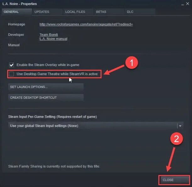Viewport: 192px width, 187px height.
Task: Click the Steam Family Sharing notice text
Action: pyautogui.click(x=54, y=166)
